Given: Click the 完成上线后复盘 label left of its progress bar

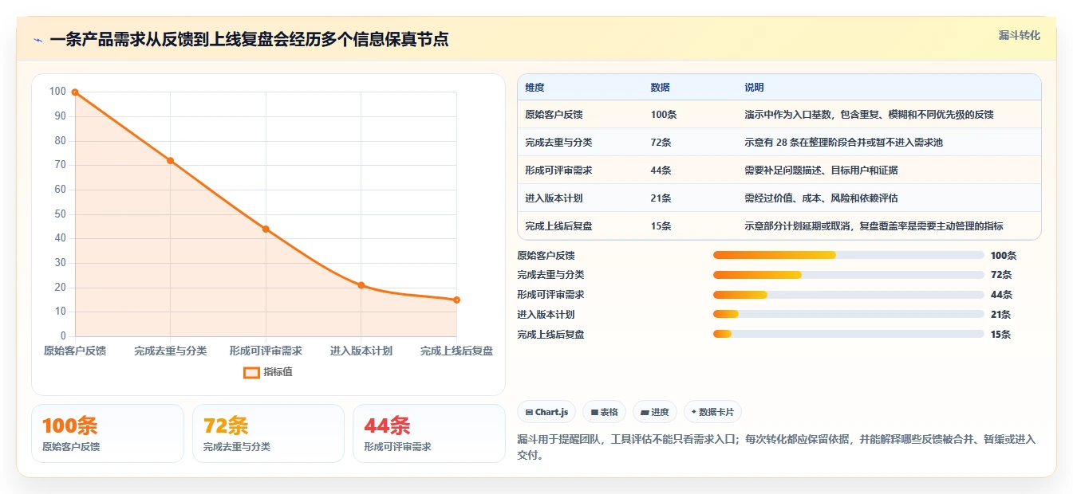Looking at the screenshot, I should pos(550,335).
